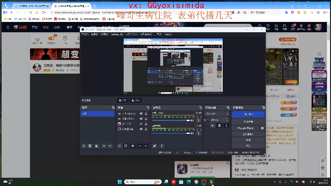Show hidden system tray icons chevron
This screenshot has height=186, width=331.
[x=275, y=182]
